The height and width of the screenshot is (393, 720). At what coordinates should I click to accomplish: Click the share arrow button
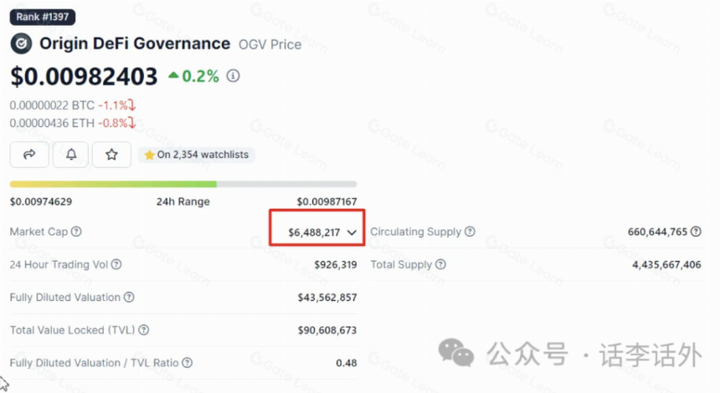click(x=29, y=155)
